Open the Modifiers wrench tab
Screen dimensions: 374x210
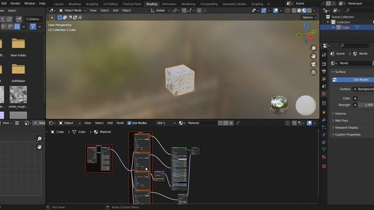tap(324, 120)
